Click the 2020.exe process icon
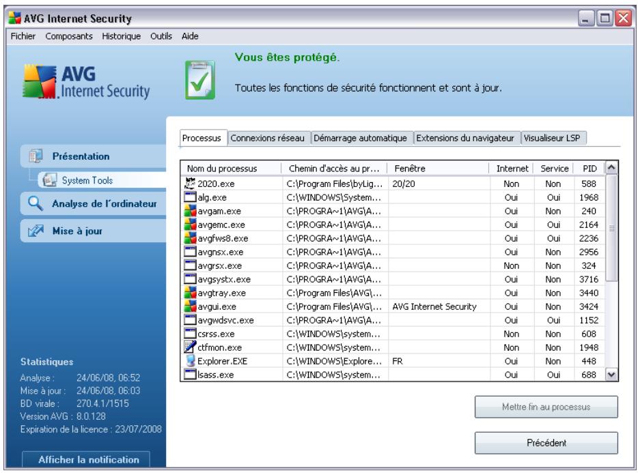This screenshot has width=638, height=473. pyautogui.click(x=190, y=184)
